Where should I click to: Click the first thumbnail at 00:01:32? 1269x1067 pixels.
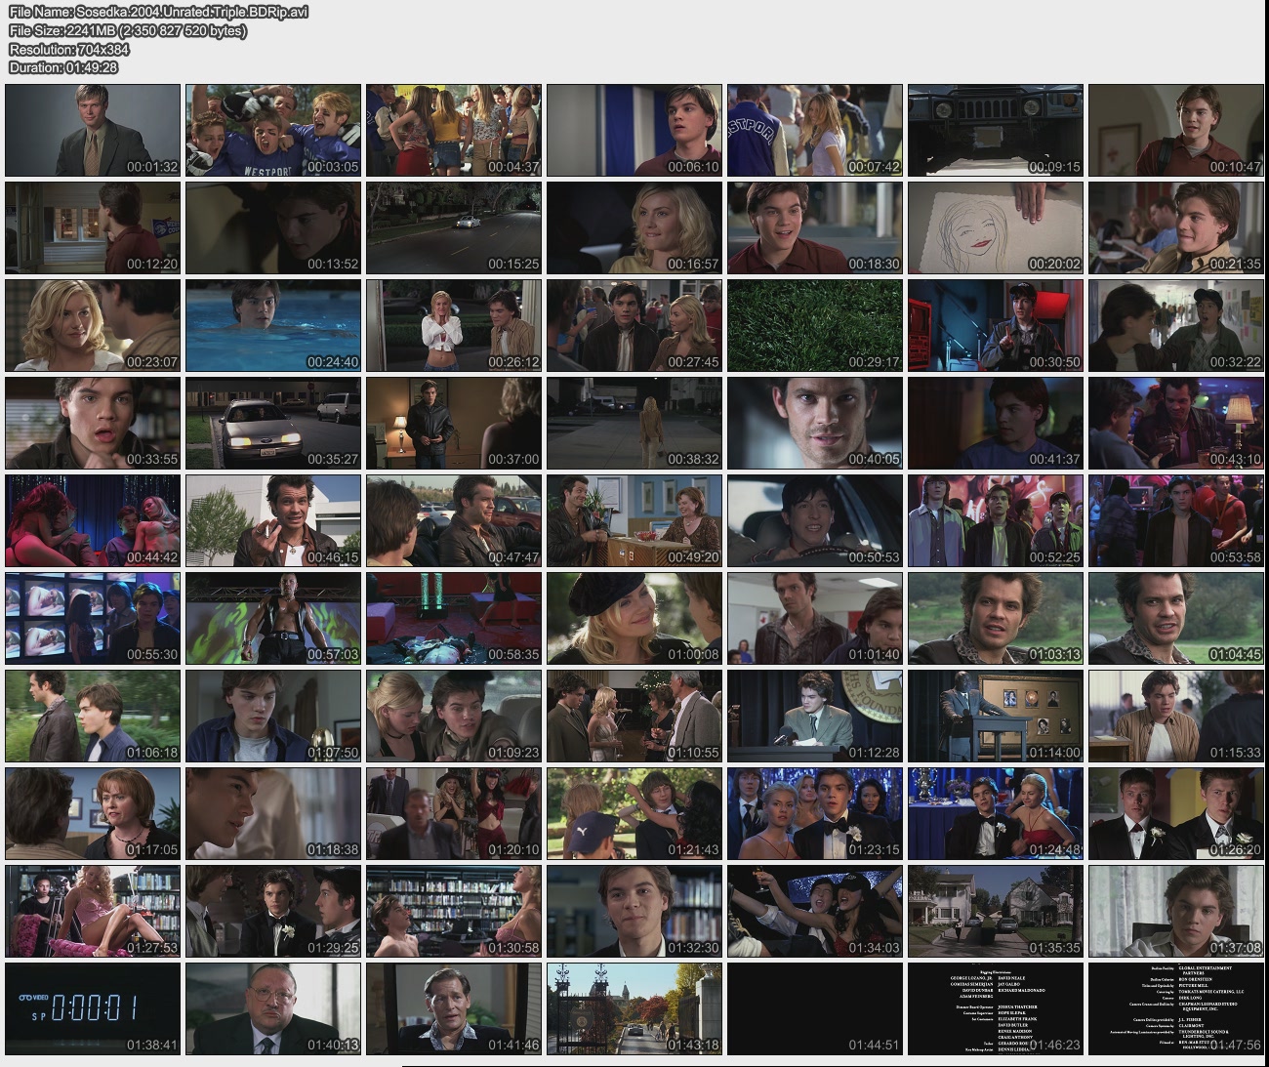coord(93,130)
